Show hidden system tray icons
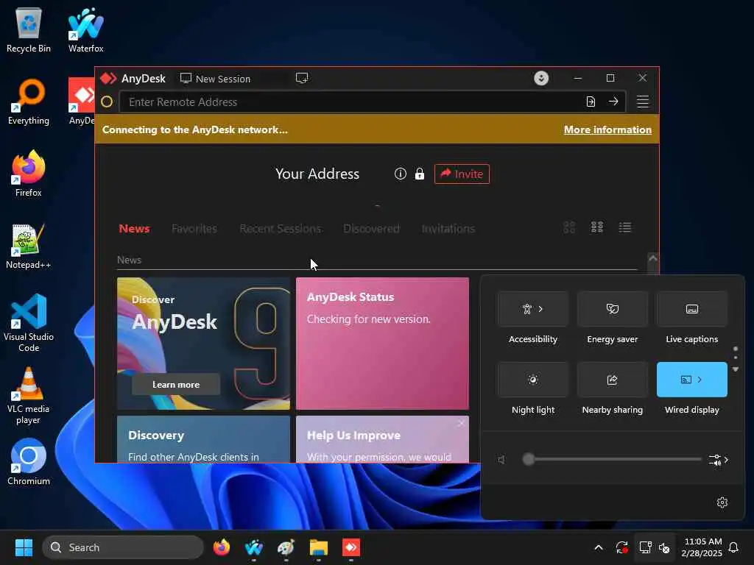Viewport: 754px width, 565px height. [x=598, y=547]
